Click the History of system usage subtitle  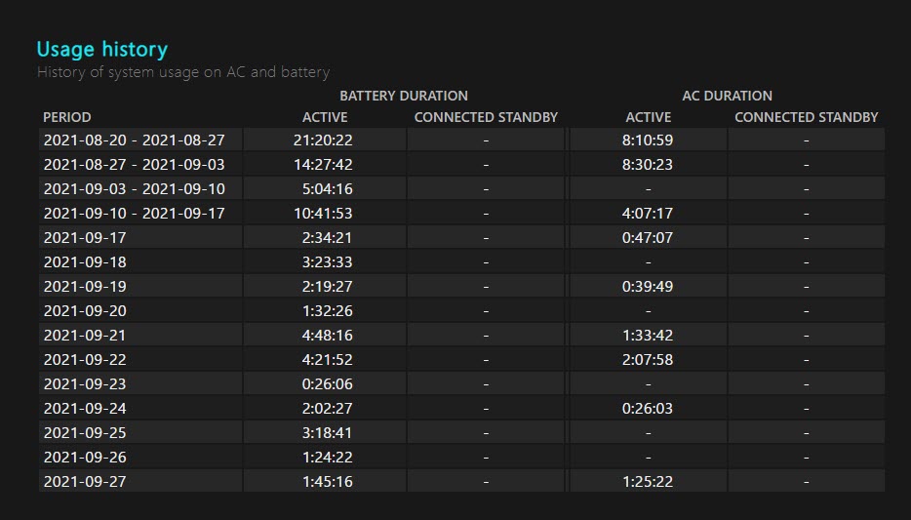pos(183,72)
